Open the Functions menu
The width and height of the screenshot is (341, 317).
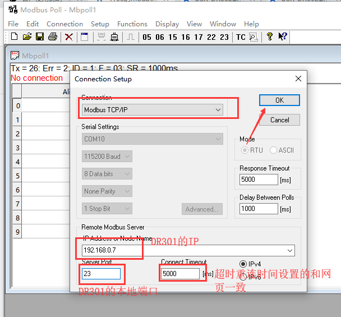132,24
